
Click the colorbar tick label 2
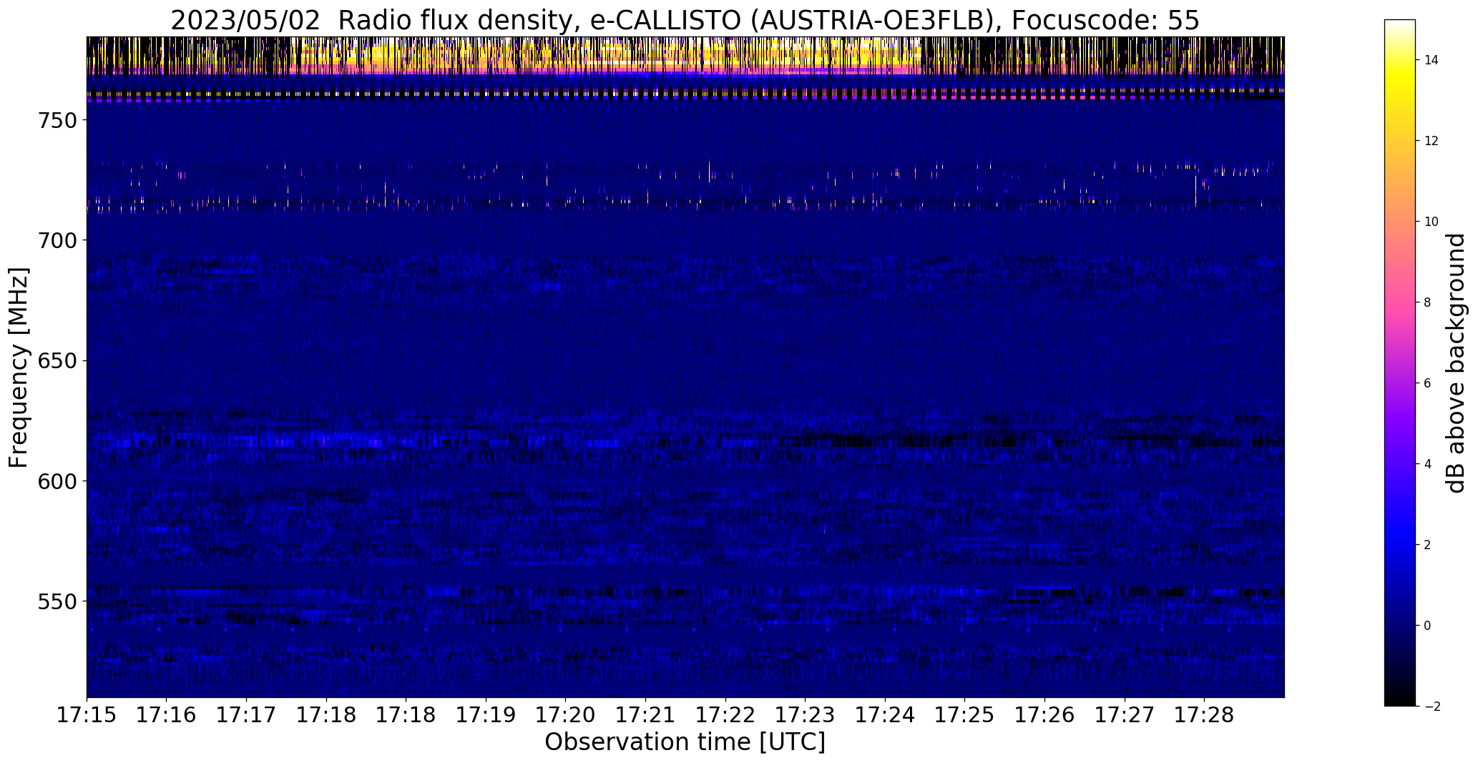click(x=1427, y=545)
